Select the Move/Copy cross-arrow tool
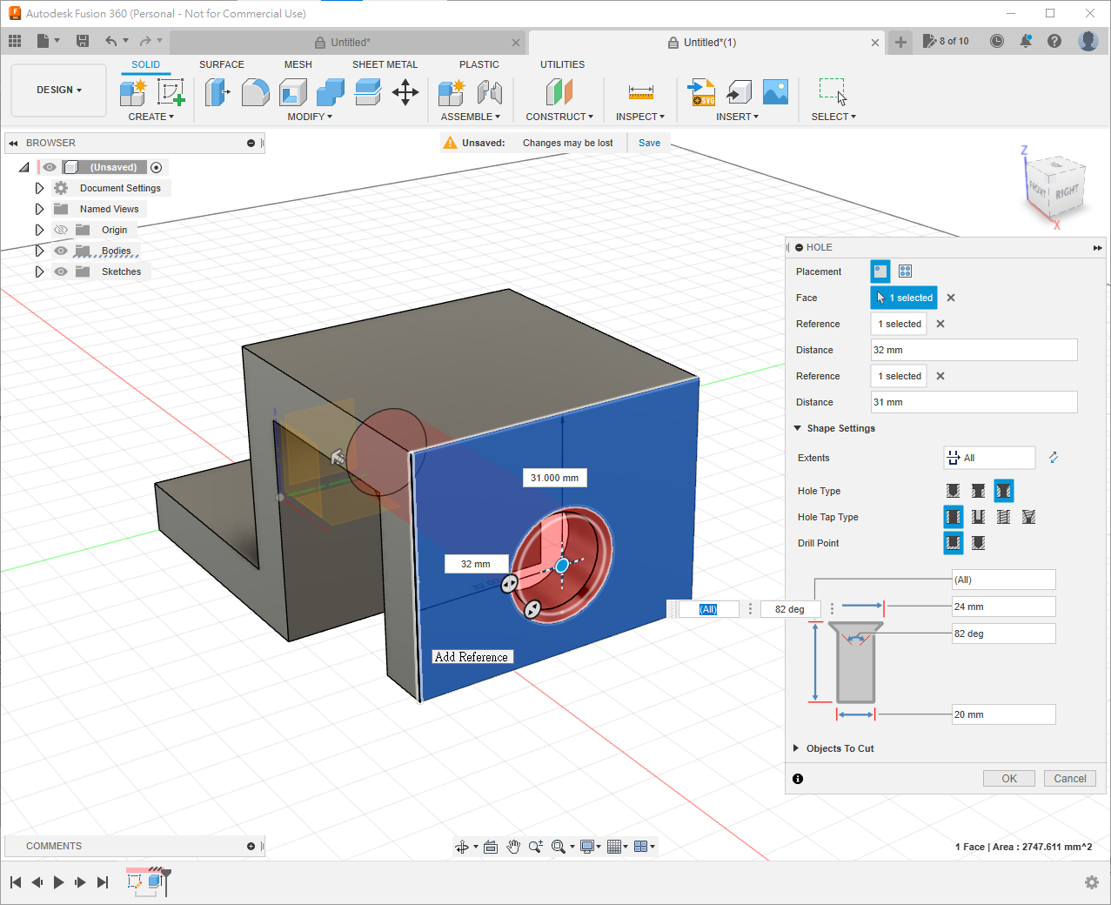The width and height of the screenshot is (1111, 905). pos(405,91)
